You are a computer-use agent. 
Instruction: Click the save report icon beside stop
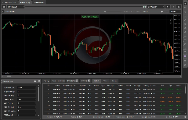pos(179,7)
